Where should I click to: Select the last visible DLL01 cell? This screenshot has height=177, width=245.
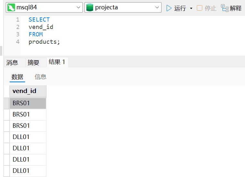[x=28, y=171]
